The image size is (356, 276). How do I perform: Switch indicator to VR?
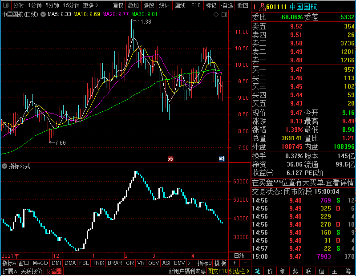pyautogui.click(x=141, y=263)
